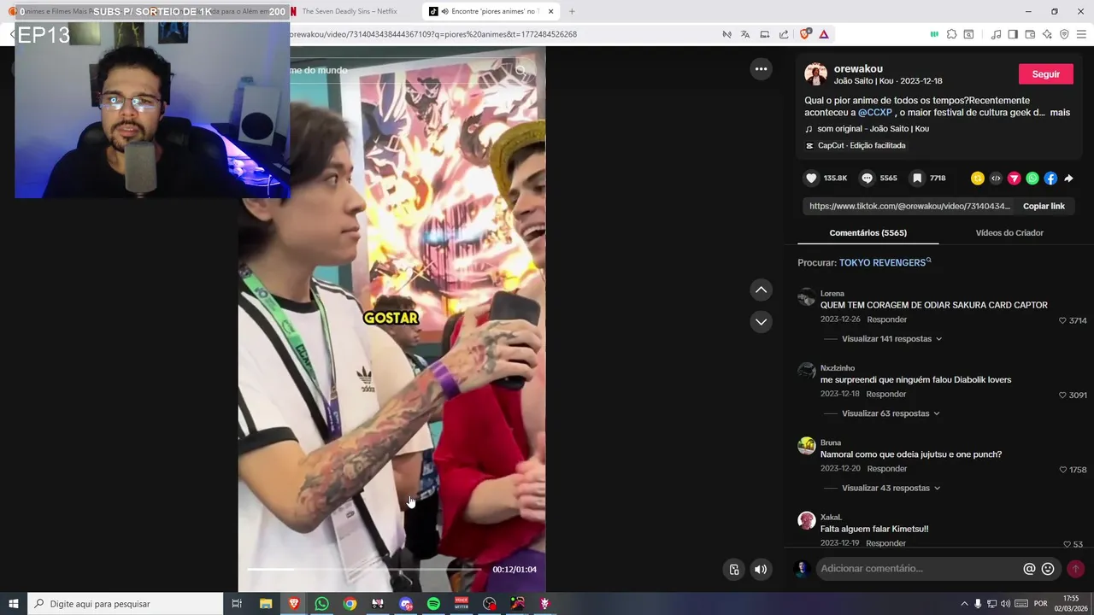The width and height of the screenshot is (1094, 615).
Task: Open Brave Shields lion icon
Action: coord(805,34)
